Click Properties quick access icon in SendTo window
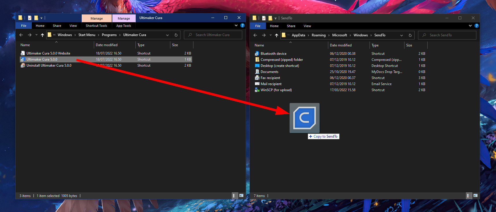Image resolution: width=496 pixels, height=212 pixels. pyautogui.click(x=264, y=18)
